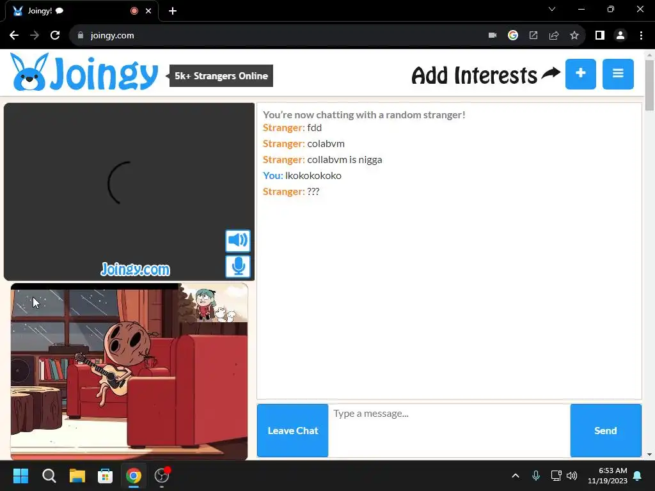
Task: Open Microsoft Store from taskbar
Action: click(106, 476)
